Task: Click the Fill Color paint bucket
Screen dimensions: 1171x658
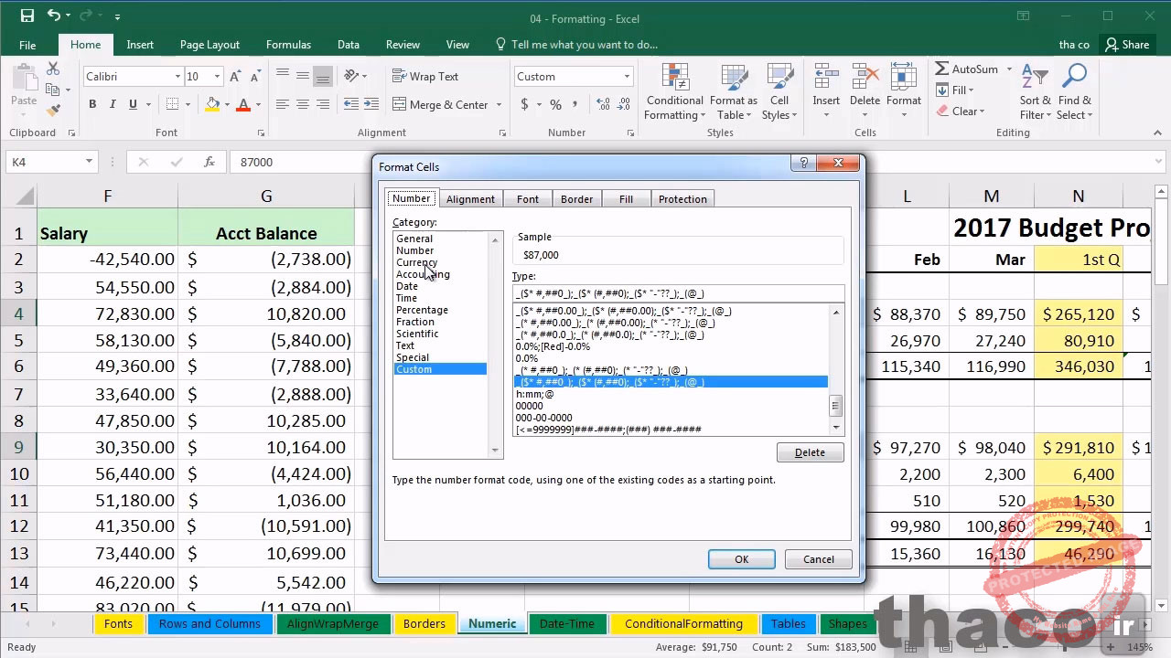Action: click(x=212, y=105)
